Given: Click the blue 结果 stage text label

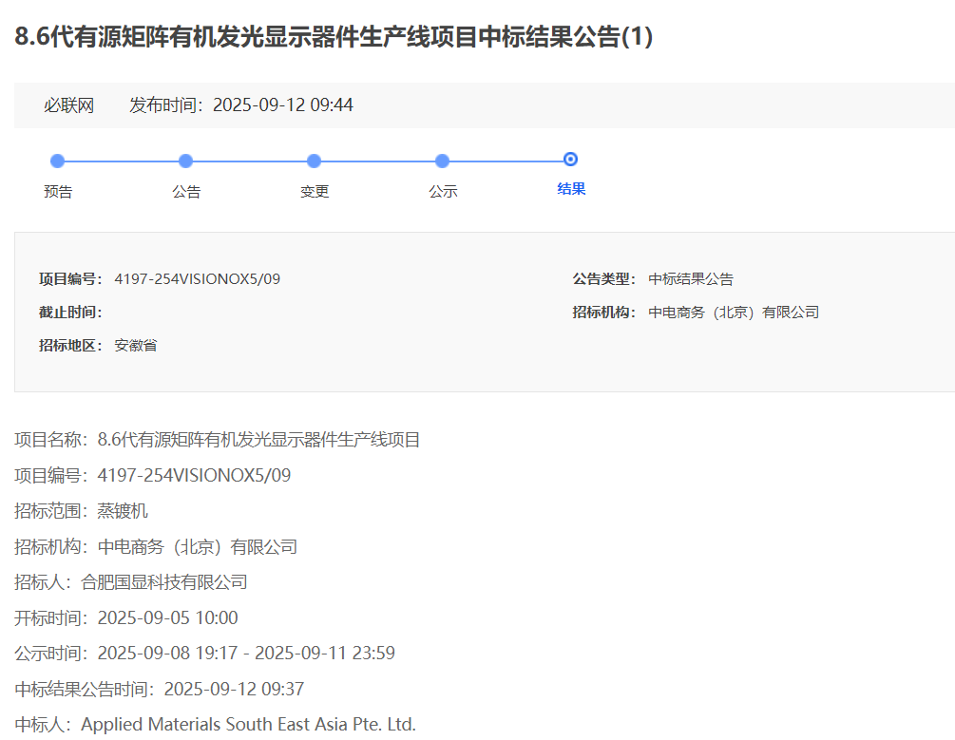Looking at the screenshot, I should [571, 189].
